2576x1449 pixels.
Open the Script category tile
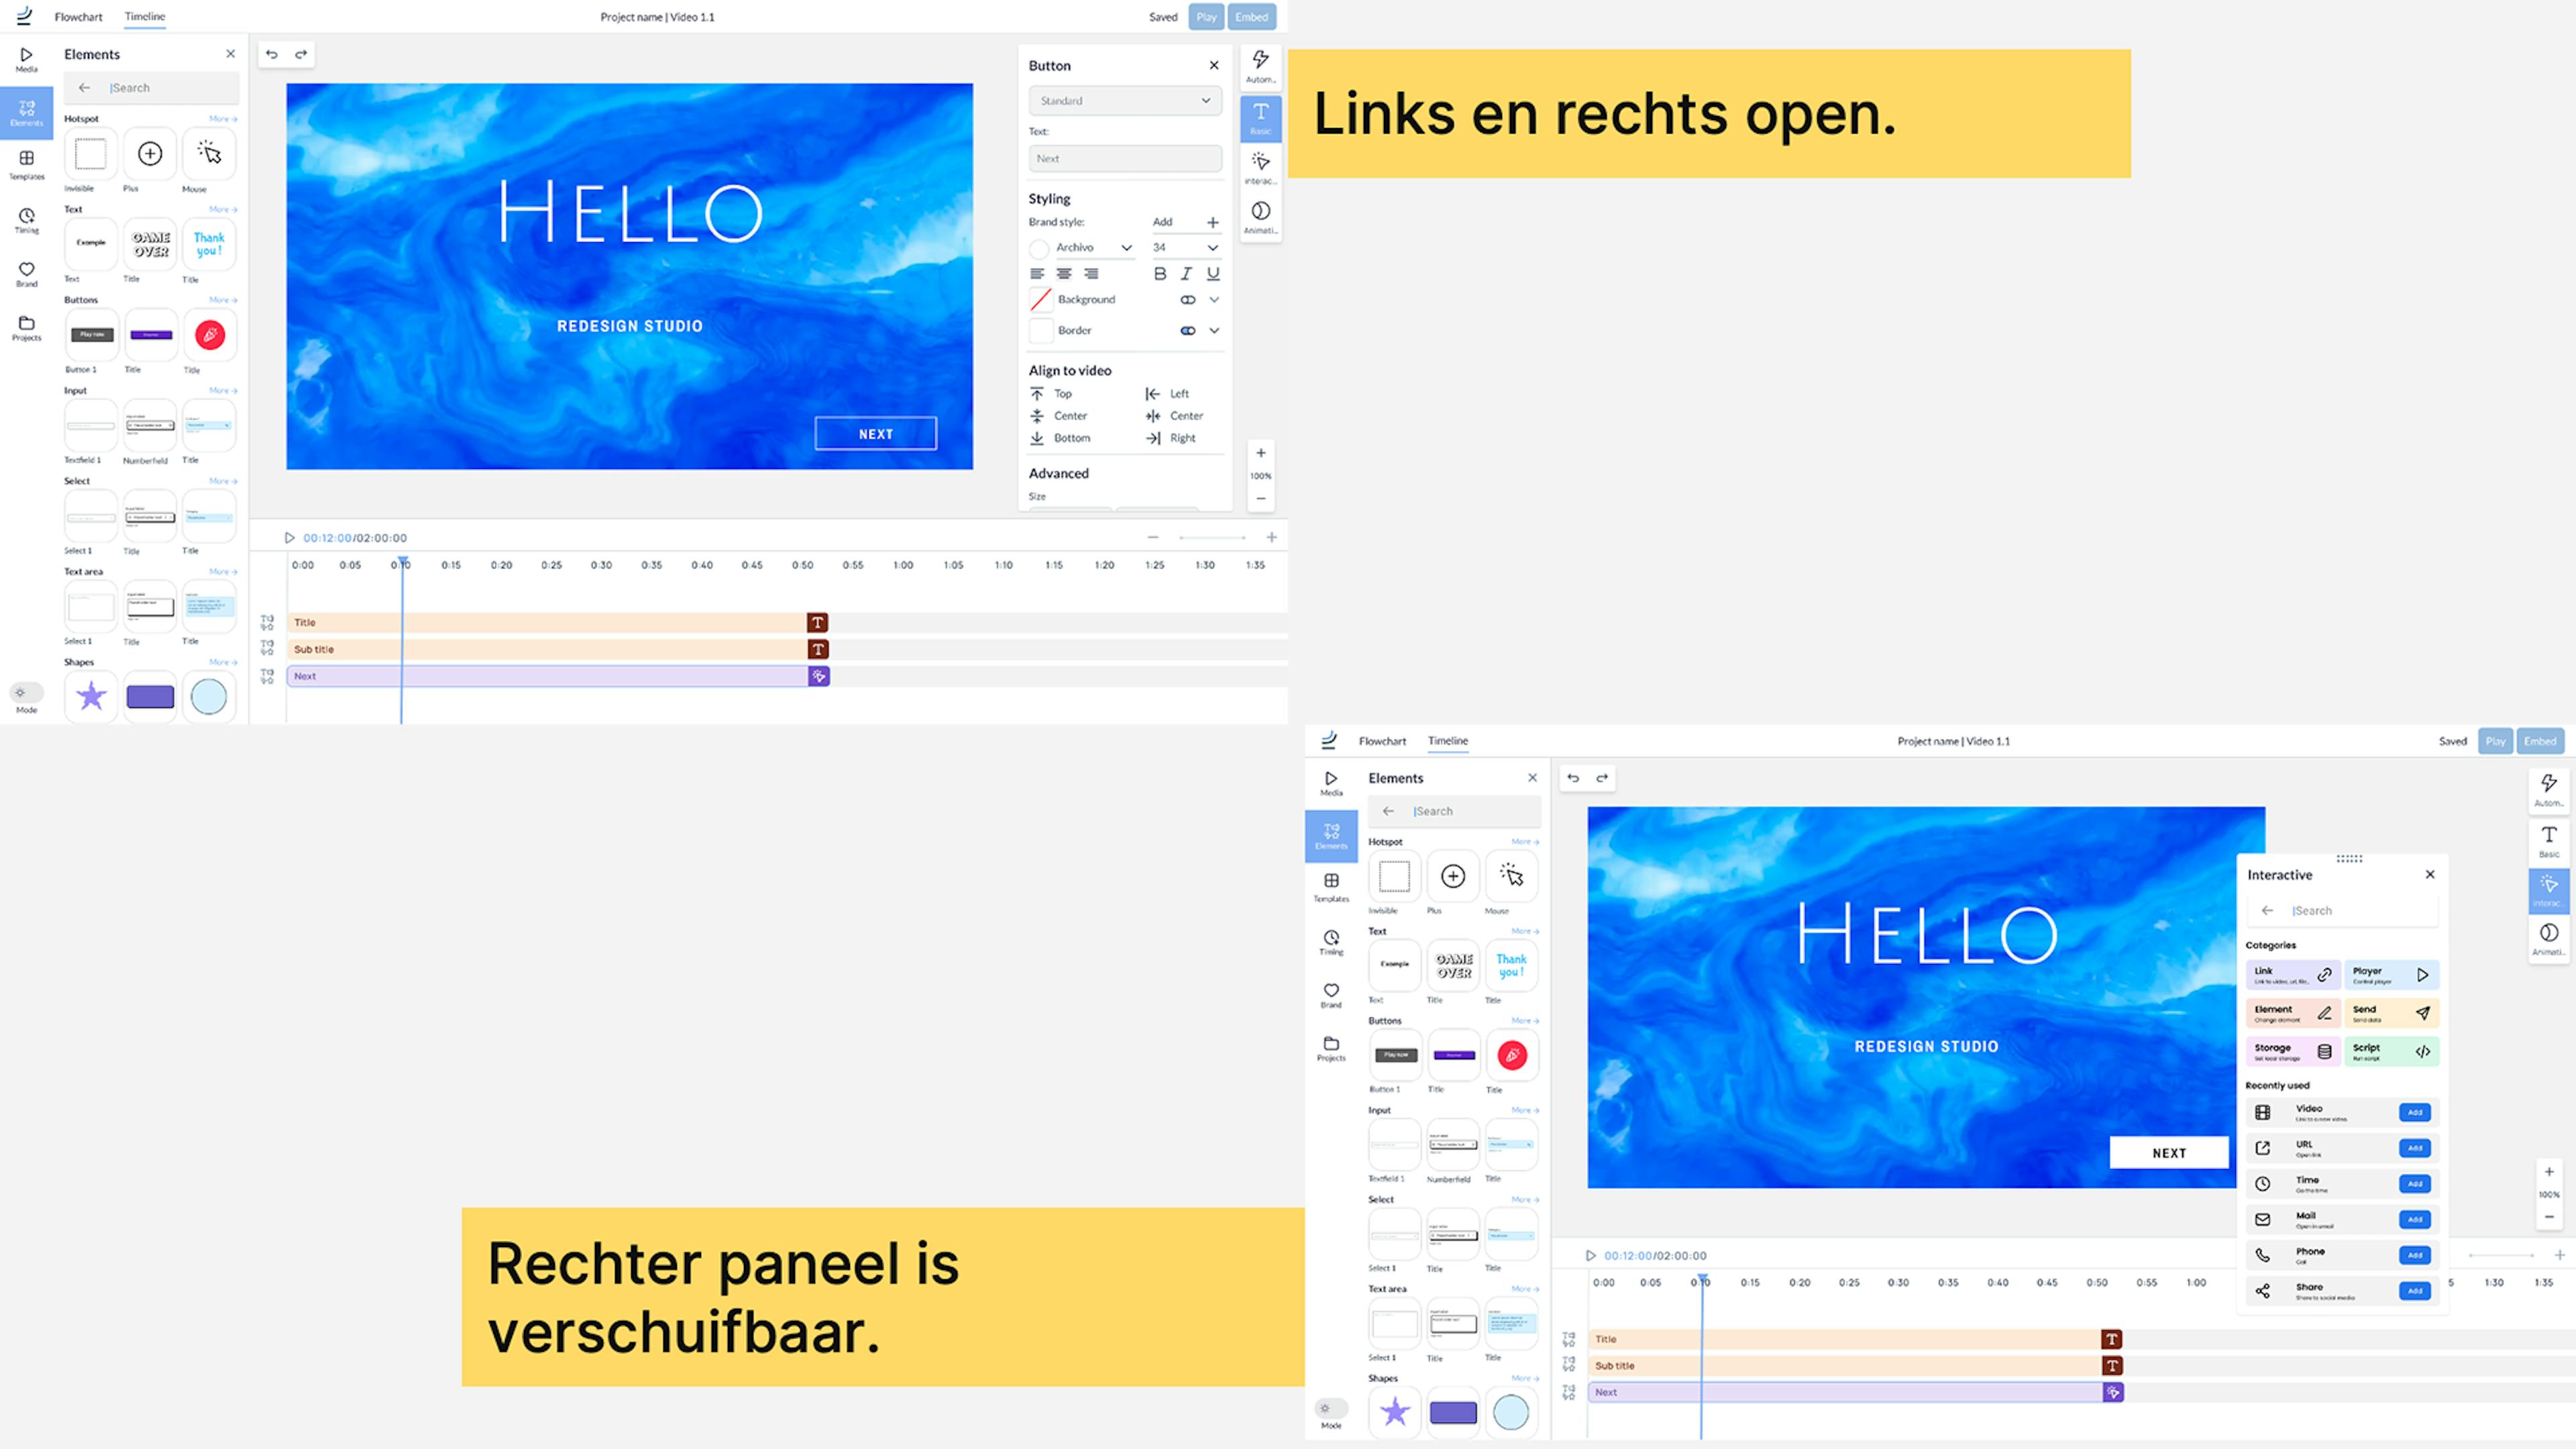point(2391,1051)
